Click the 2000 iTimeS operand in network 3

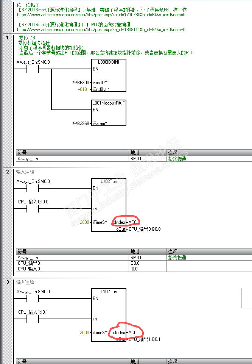click(84, 333)
